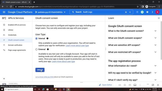This screenshot has height=91, width=162.
Task: Open Chrome from the taskbar
Action: tap(68, 89)
